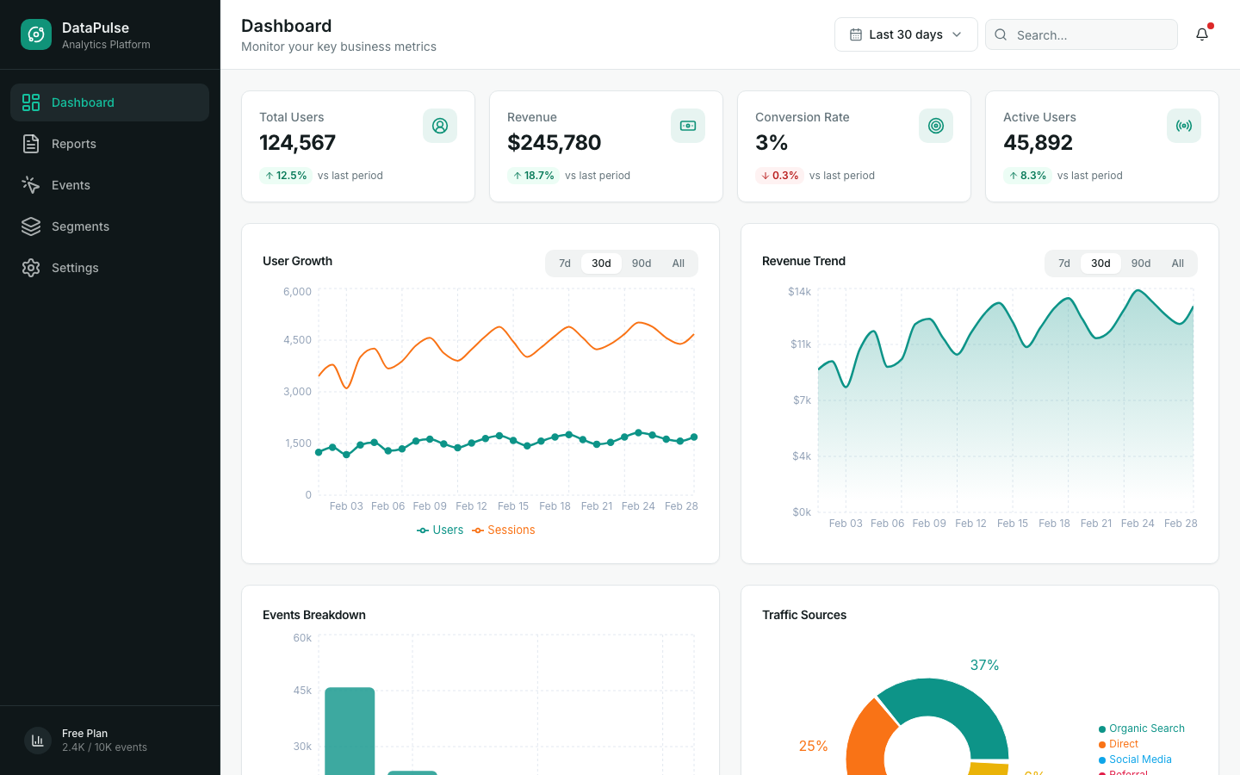
Task: Open the Last 30 days dropdown
Action: 906,34
